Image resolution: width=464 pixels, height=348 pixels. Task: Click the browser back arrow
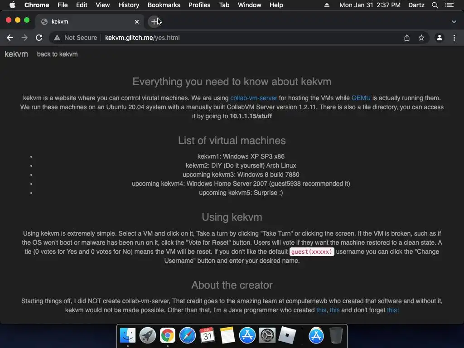coord(10,38)
